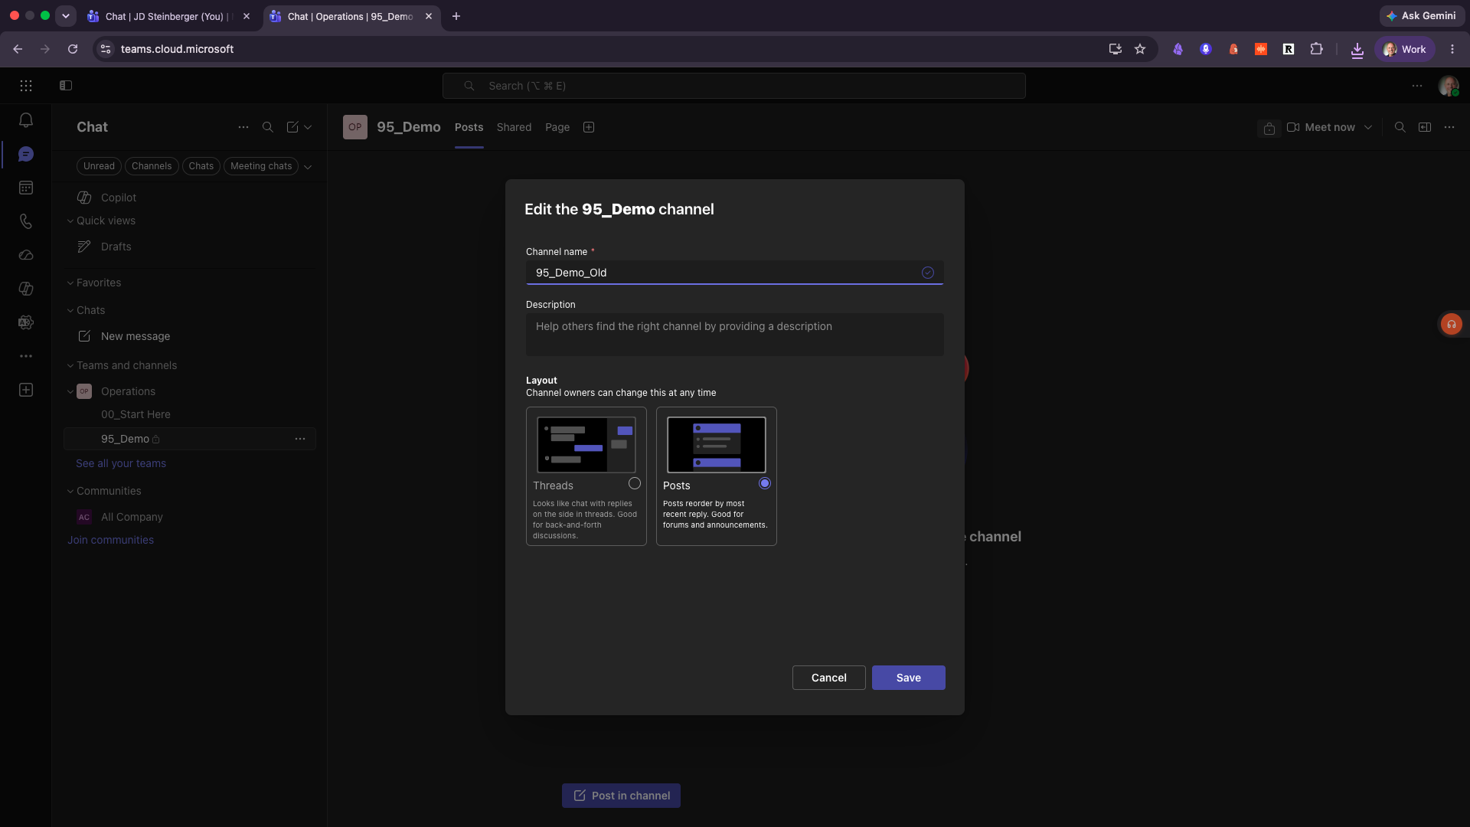Open the Calls phone icon
The image size is (1470, 827).
26,221
